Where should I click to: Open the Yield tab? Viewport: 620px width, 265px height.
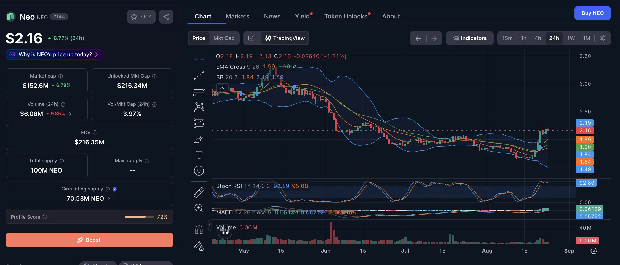coord(303,16)
